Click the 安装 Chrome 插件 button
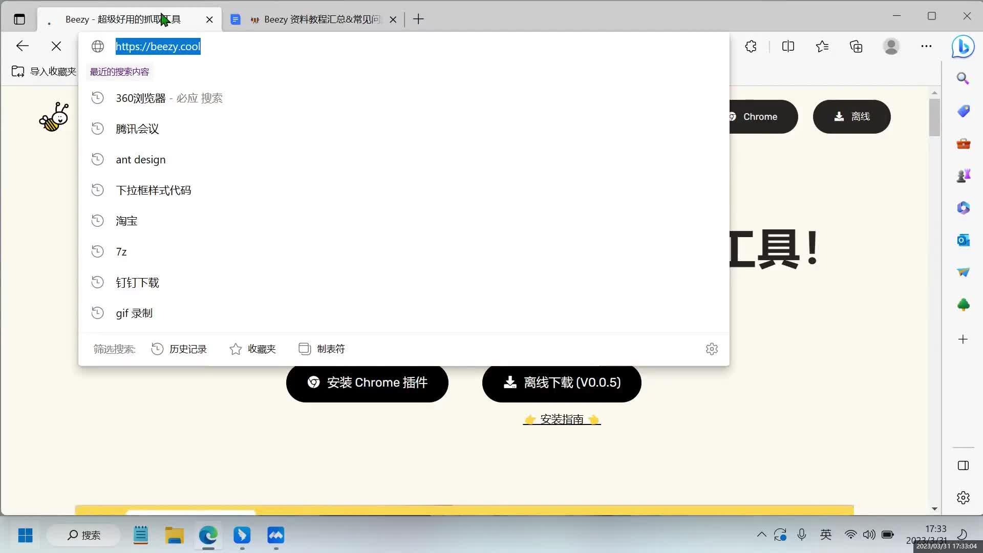Screen dimensions: 983x553 point(367,382)
